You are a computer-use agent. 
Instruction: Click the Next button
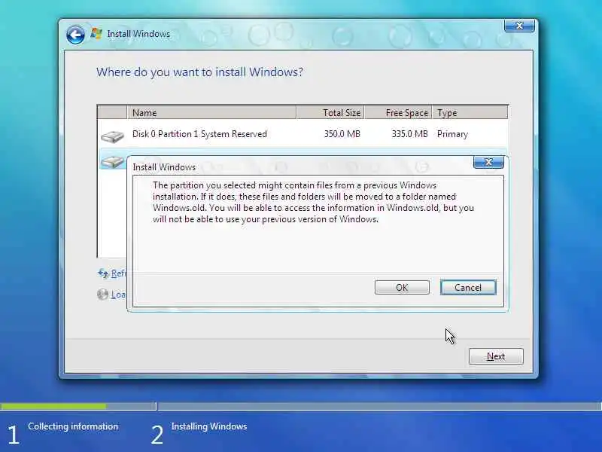tap(496, 356)
